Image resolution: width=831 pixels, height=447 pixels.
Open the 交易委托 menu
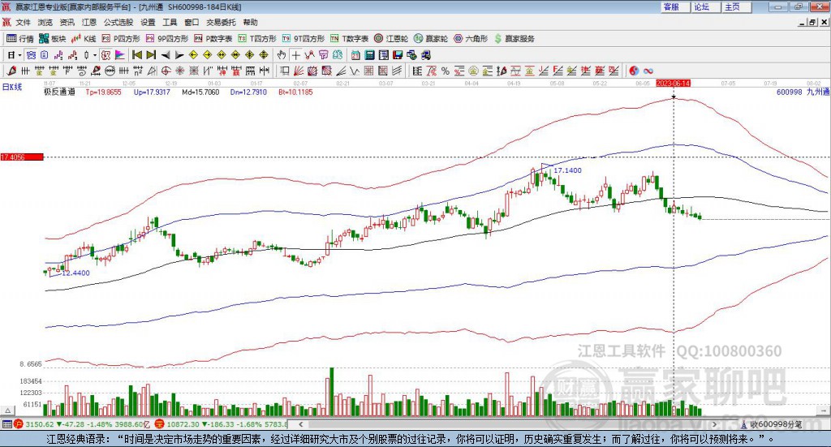[221, 22]
